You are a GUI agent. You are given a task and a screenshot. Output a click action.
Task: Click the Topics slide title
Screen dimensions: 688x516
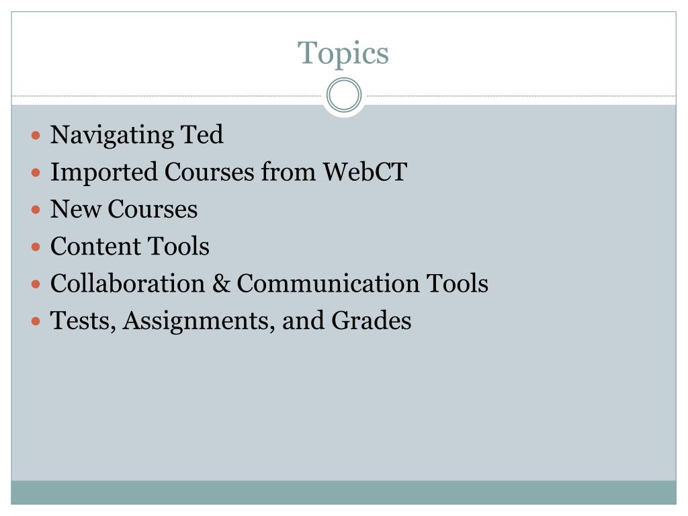click(343, 54)
